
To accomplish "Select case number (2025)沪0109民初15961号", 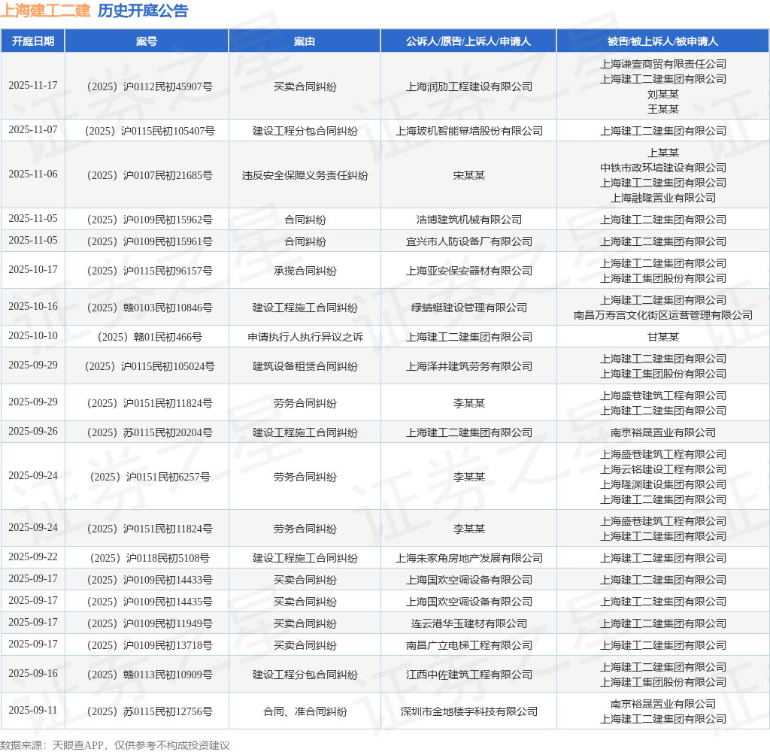I will point(150,241).
